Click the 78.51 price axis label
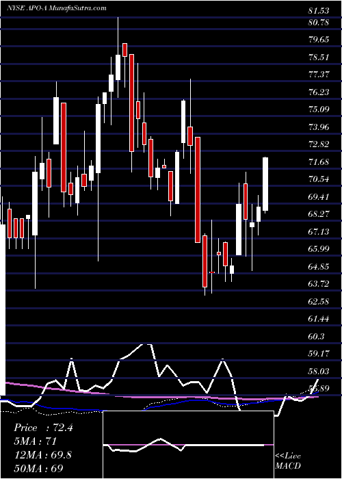This screenshot has height=479, width=342. click(319, 57)
